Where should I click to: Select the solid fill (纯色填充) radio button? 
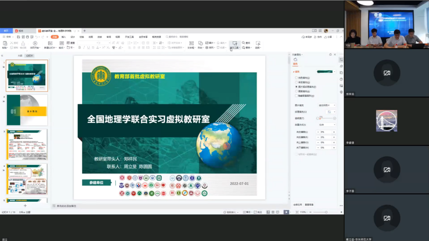click(x=296, y=77)
